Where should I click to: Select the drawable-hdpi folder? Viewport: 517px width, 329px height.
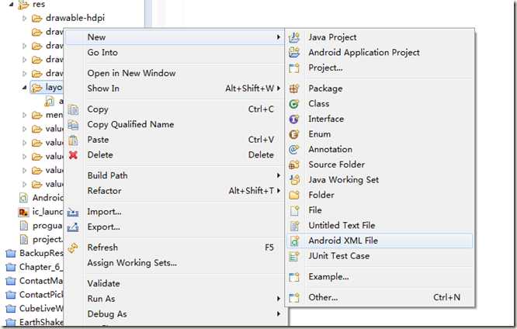[75, 18]
